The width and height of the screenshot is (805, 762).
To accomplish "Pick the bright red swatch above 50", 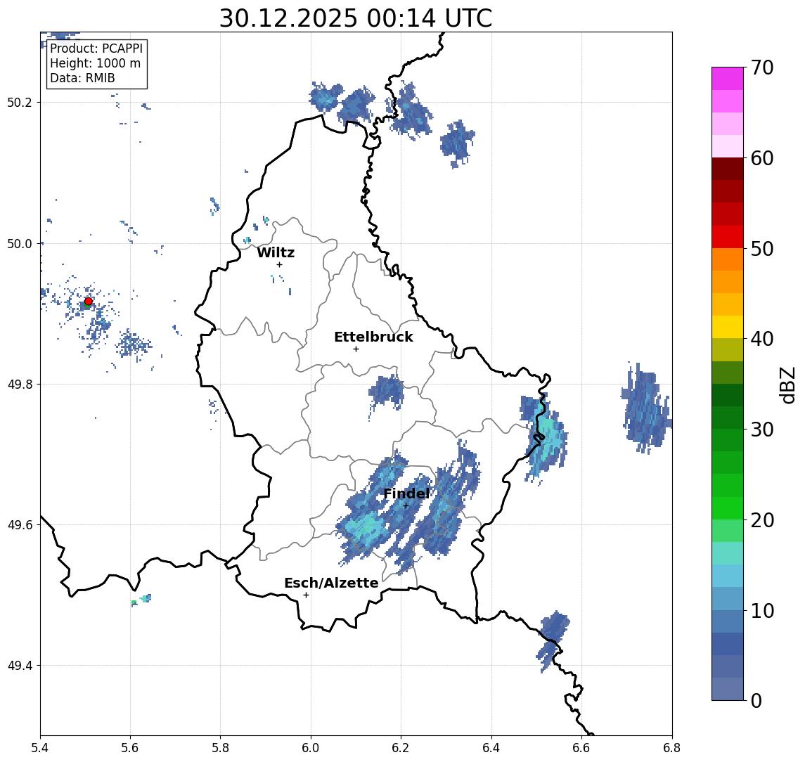I will pos(728,237).
